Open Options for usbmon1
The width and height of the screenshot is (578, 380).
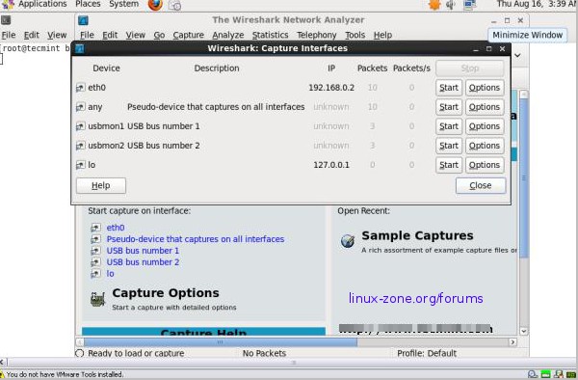485,126
